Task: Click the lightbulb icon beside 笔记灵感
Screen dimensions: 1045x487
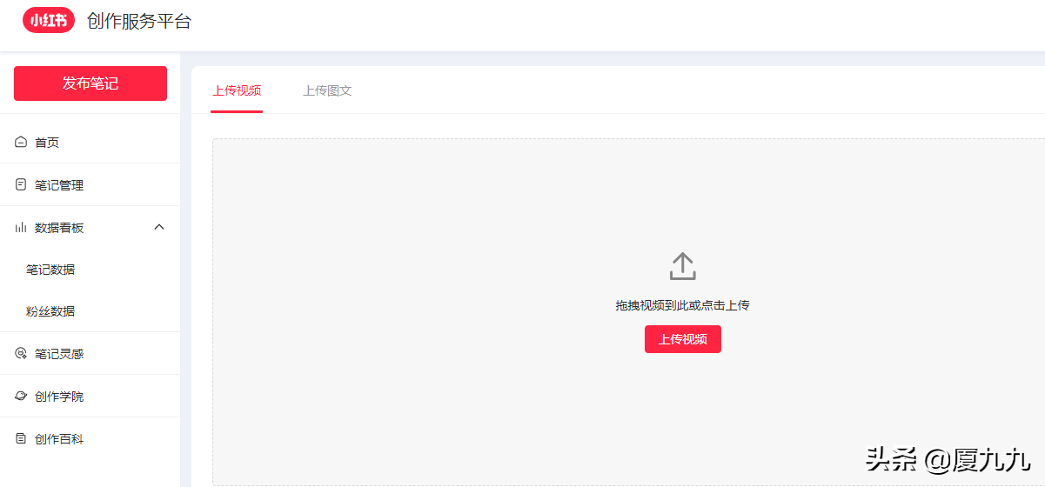Action: (x=21, y=354)
